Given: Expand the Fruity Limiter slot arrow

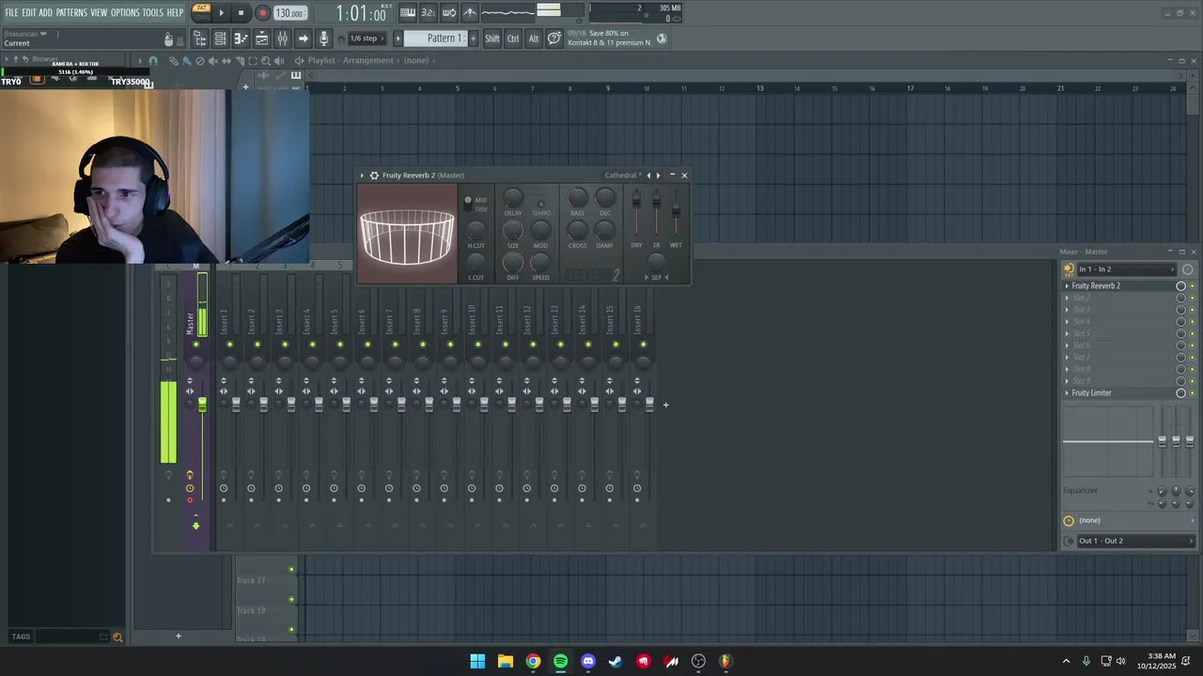Looking at the screenshot, I should [x=1067, y=393].
